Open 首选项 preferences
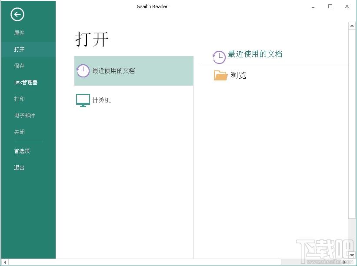Image resolution: width=357 pixels, height=266 pixels. pos(22,151)
